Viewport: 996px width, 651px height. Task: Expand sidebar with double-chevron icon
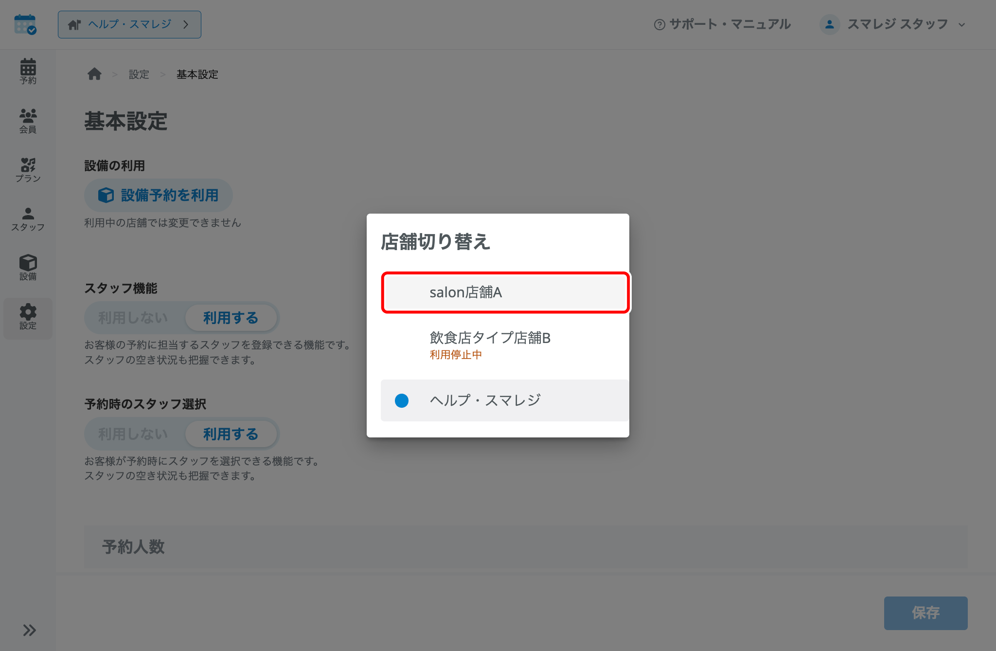pos(29,630)
